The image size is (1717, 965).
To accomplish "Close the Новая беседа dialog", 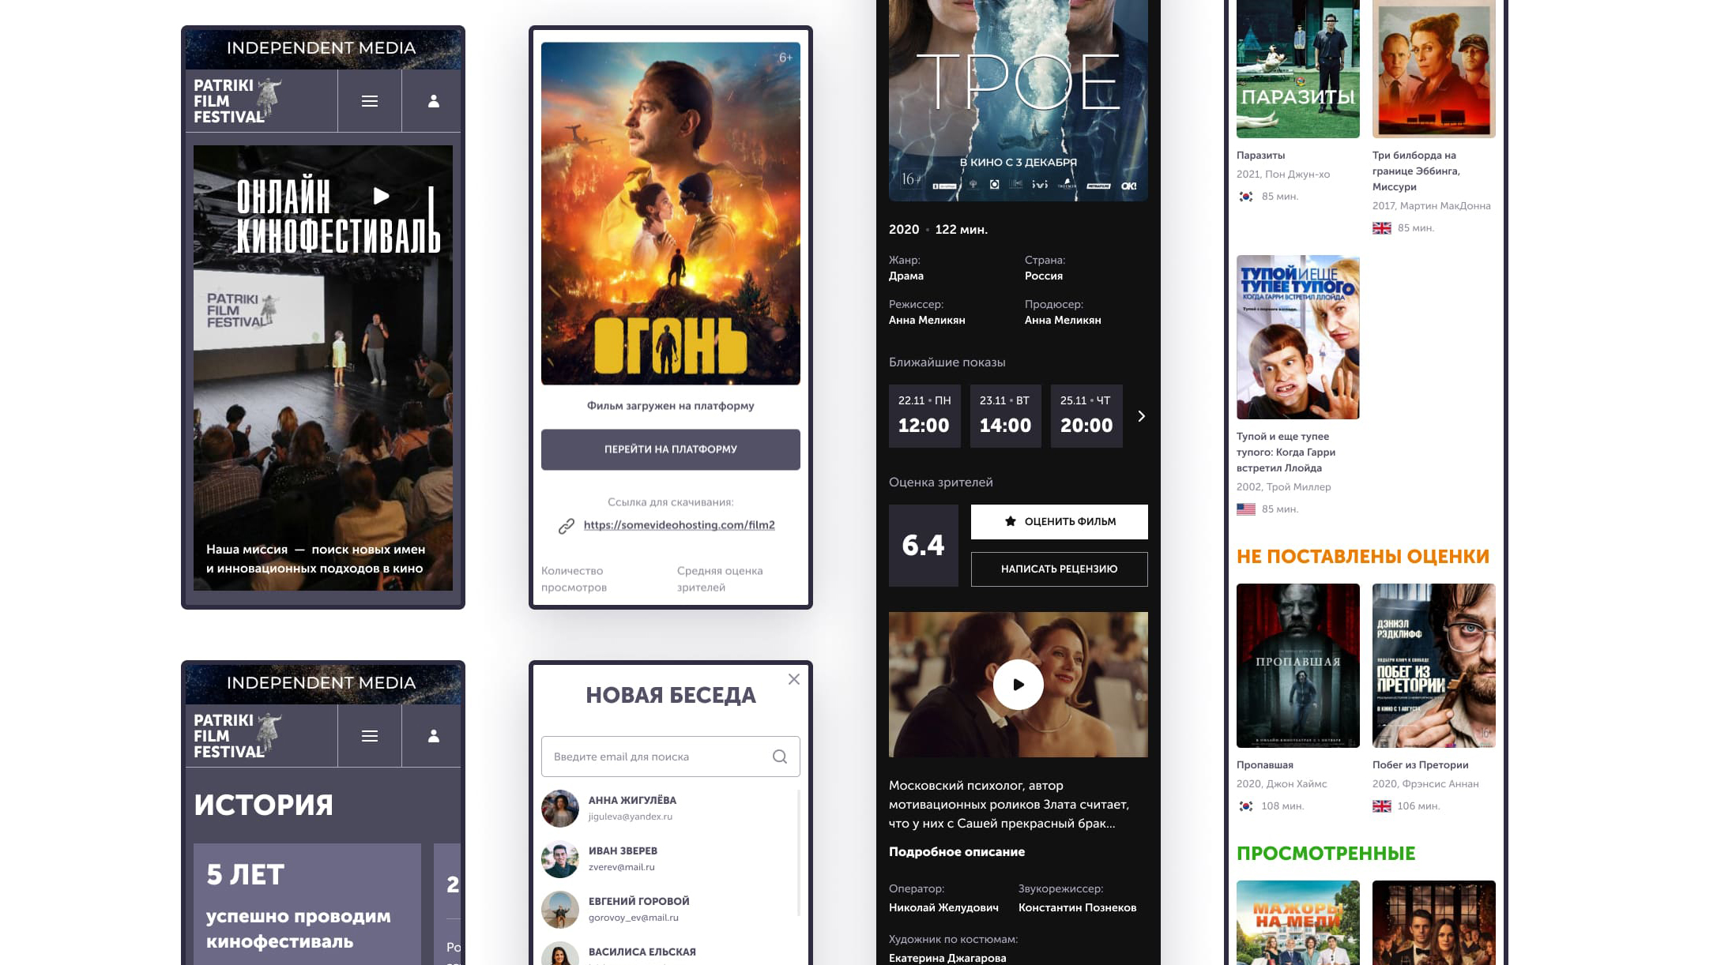I will coord(794,679).
